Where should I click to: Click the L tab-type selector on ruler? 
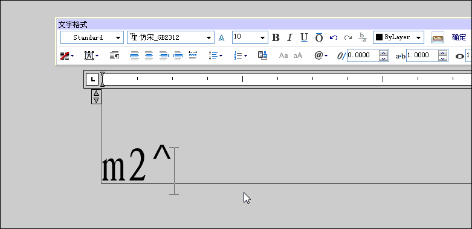(92, 80)
